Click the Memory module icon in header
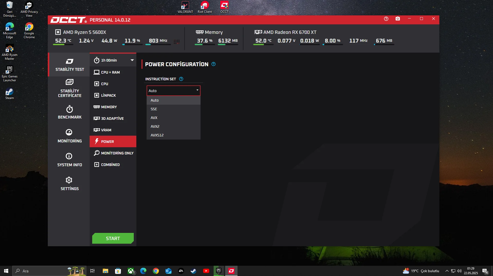The height and width of the screenshot is (276, 493). pyautogui.click(x=200, y=32)
